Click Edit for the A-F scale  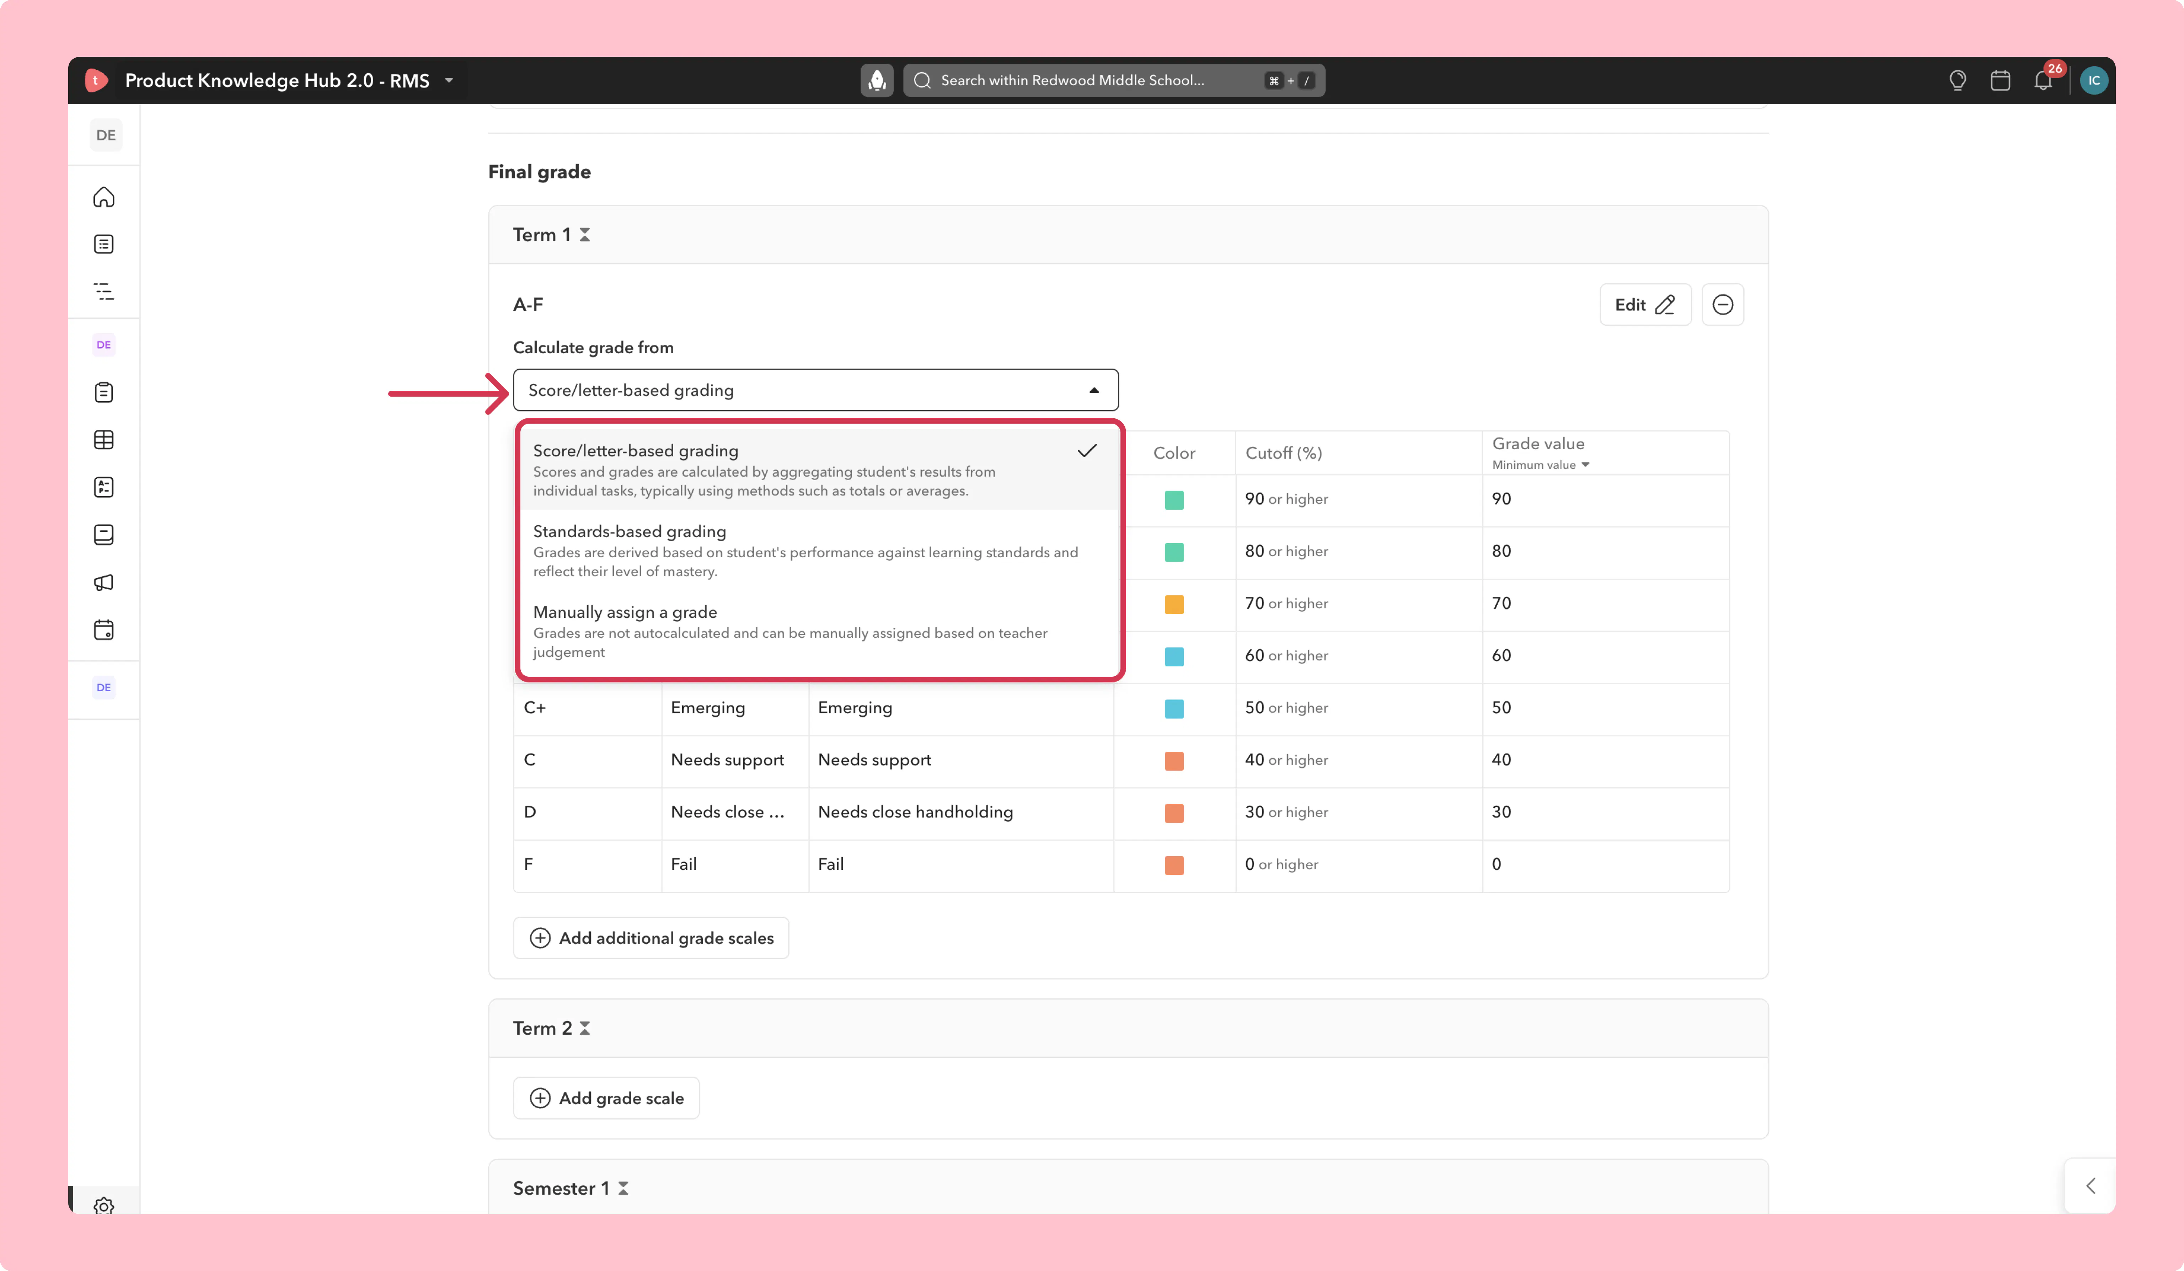(x=1645, y=305)
